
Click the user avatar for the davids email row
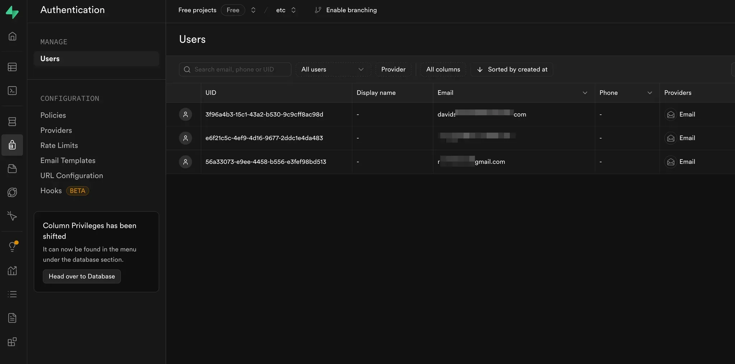pyautogui.click(x=186, y=114)
